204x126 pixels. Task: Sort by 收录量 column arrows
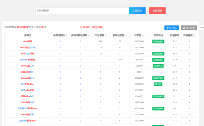click(x=143, y=36)
